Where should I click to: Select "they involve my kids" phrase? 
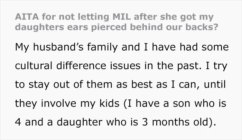67,103
